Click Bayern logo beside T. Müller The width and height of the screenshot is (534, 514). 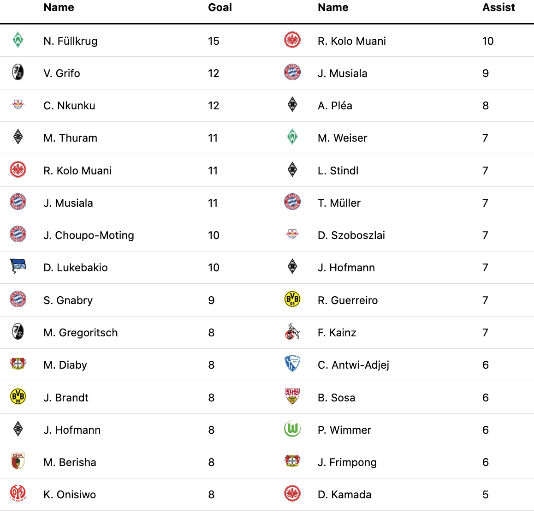tap(292, 202)
